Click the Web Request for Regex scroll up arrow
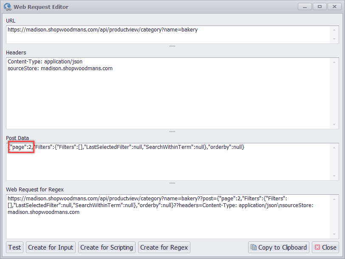 coord(335,198)
